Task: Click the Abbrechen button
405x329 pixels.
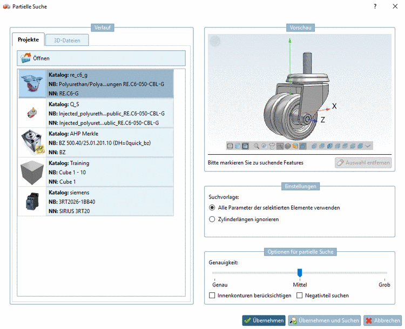Action: point(382,320)
